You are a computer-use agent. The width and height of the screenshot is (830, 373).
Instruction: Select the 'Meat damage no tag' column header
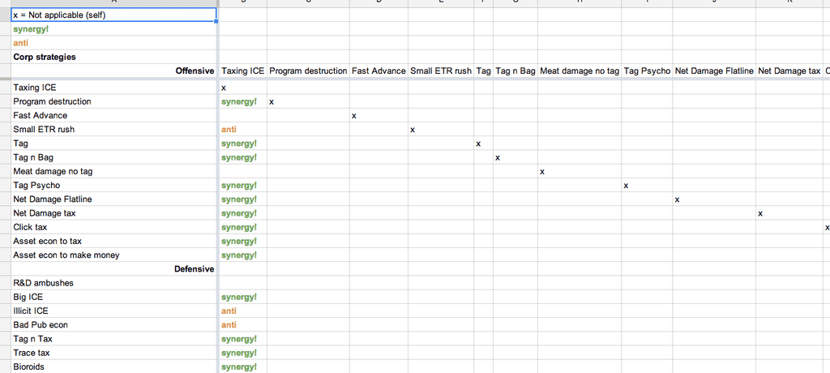(x=579, y=71)
